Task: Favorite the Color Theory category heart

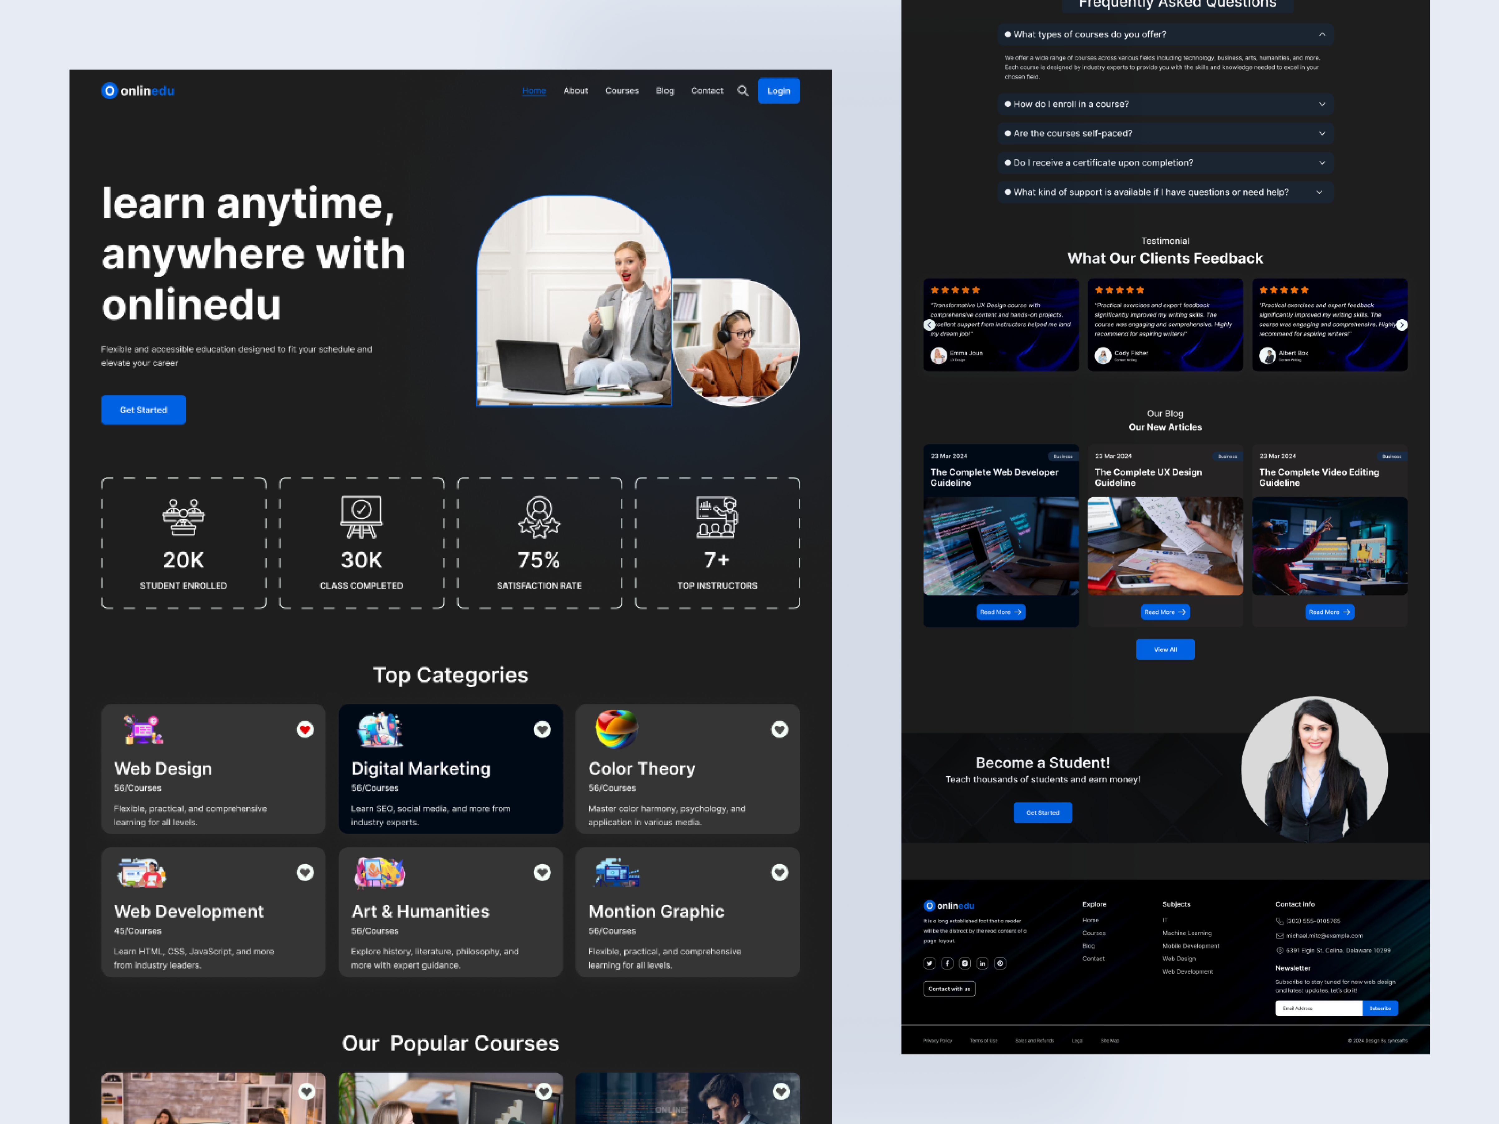Action: pos(779,730)
